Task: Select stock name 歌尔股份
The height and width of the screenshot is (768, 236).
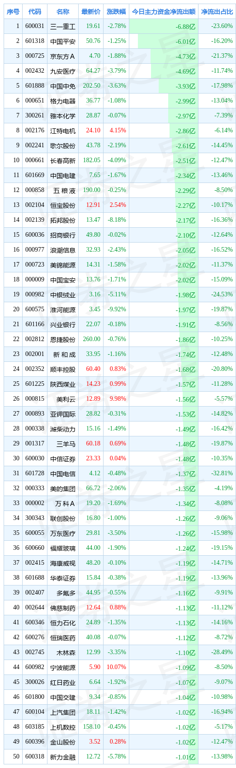Action: click(x=63, y=145)
